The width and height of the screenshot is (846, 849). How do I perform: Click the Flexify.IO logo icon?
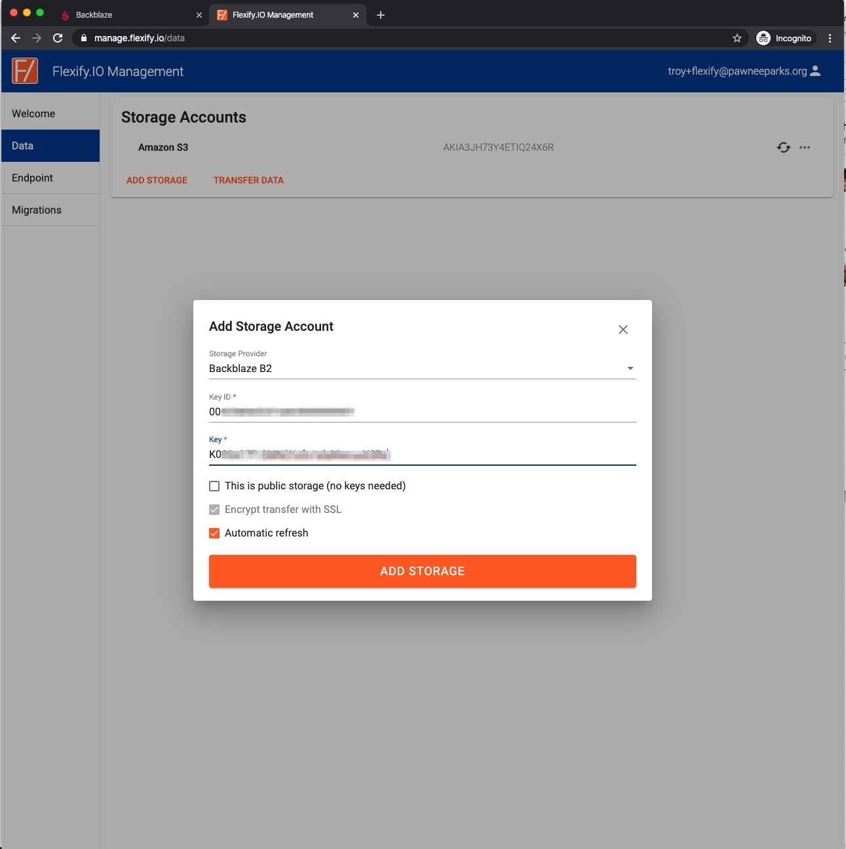click(25, 71)
